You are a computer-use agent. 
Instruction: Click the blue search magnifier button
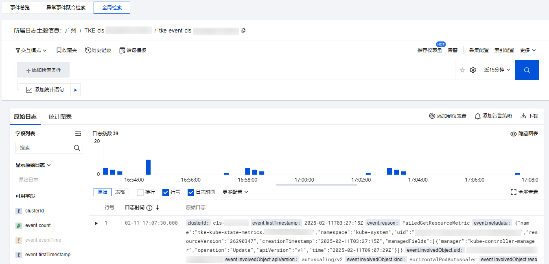point(527,70)
